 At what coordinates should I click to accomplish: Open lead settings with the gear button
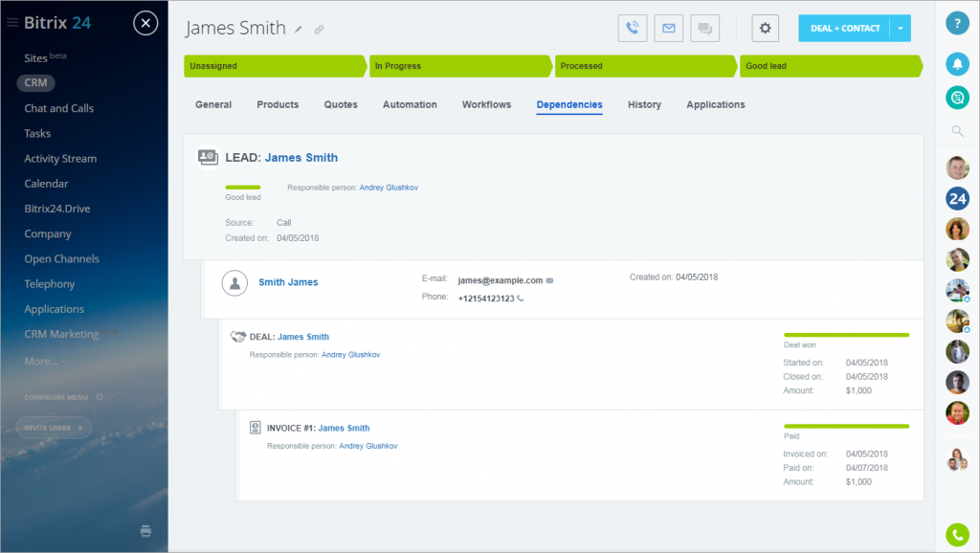(765, 28)
